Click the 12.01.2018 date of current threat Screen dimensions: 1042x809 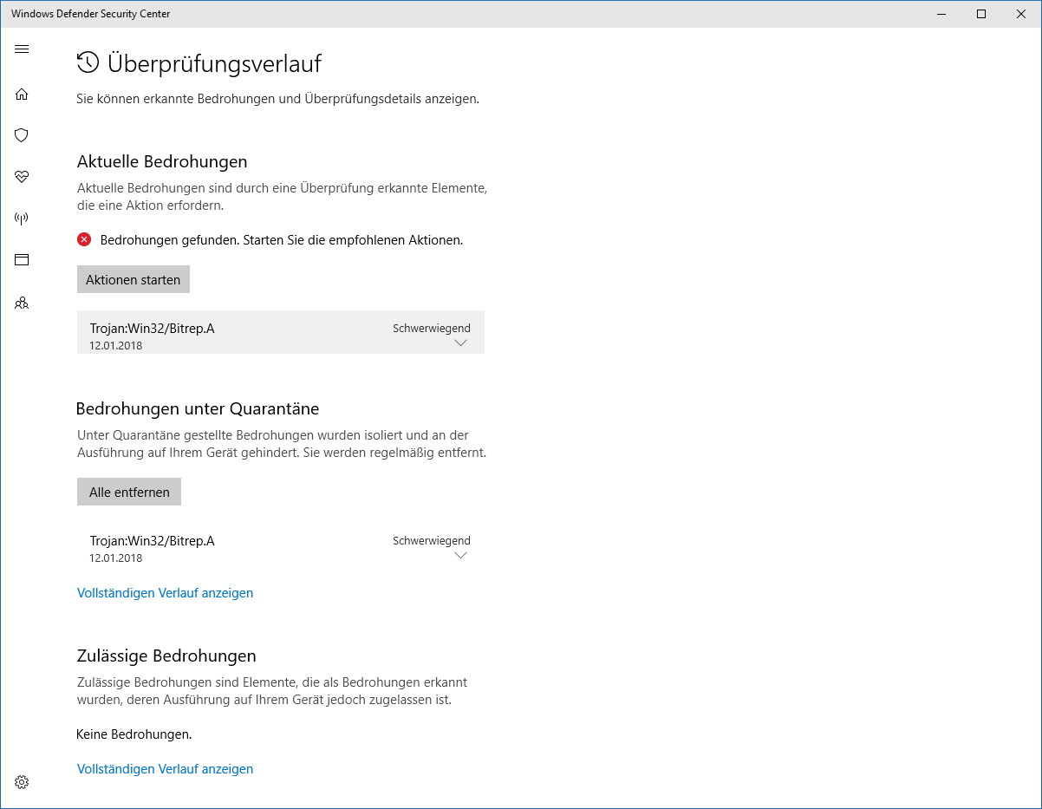tap(116, 345)
